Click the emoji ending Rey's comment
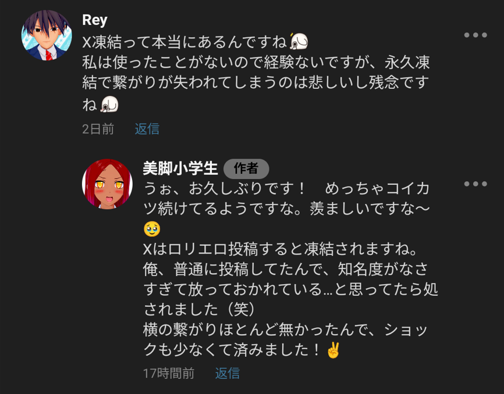 click(109, 105)
